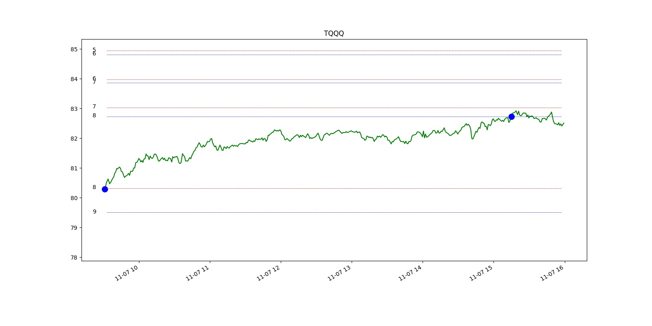Click the x-axis label 11-07 16
Viewport: 652px width, 326px height.
[x=552, y=273]
